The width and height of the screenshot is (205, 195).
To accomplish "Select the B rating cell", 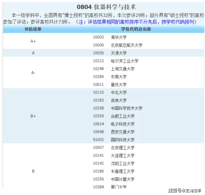I will pyautogui.click(x=33, y=171).
